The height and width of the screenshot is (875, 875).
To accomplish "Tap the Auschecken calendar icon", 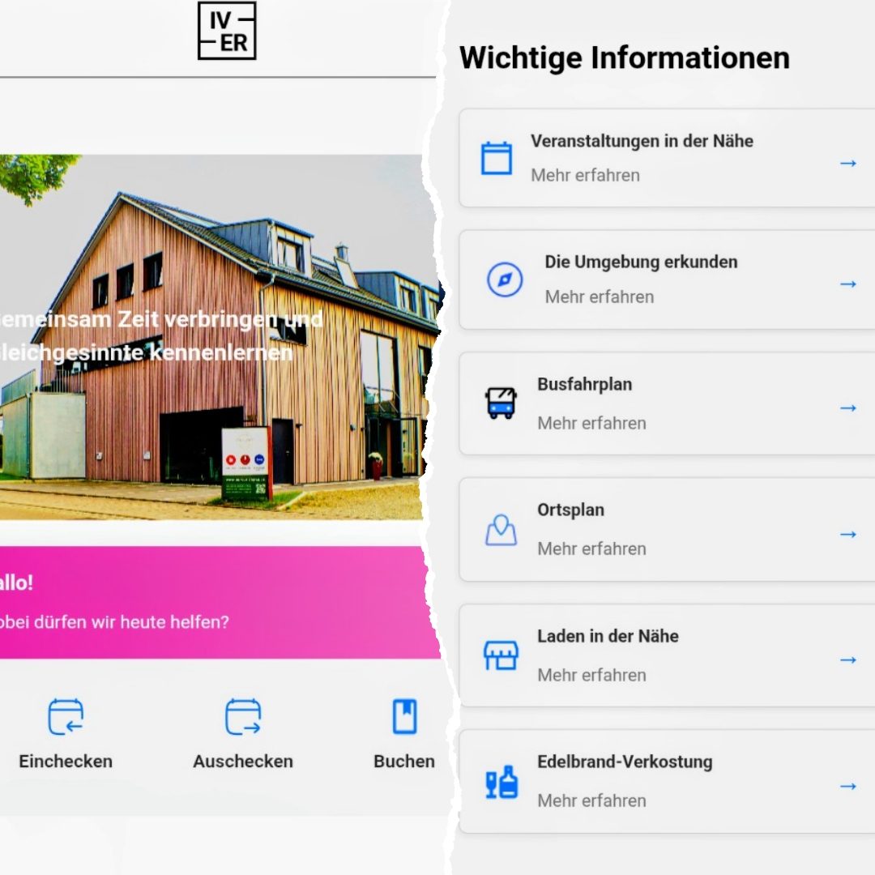I will 243,717.
